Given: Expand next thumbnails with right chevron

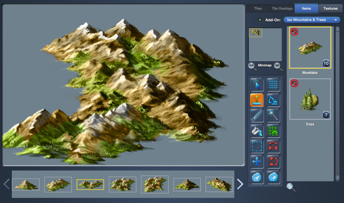Looking at the screenshot, I should pos(240,184).
